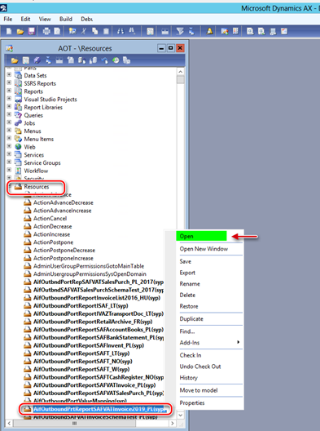Screen dimensions: 320x431
Task: Choose Open from the context menu
Action: [x=202, y=236]
